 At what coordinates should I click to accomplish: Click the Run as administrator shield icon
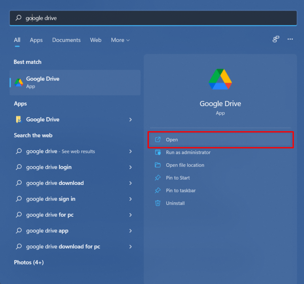click(158, 152)
